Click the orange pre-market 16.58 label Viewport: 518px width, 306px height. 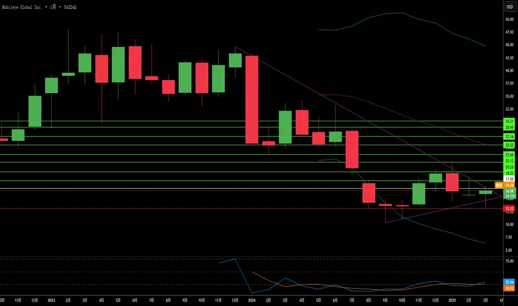click(505, 185)
